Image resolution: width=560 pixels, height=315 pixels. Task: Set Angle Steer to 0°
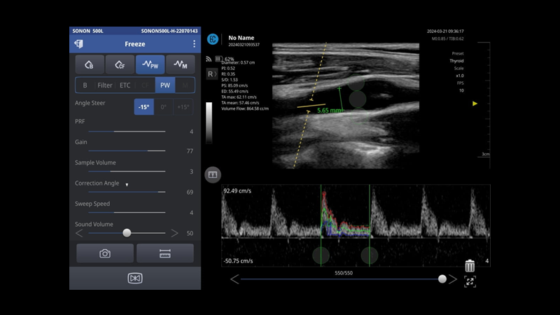pyautogui.click(x=164, y=107)
